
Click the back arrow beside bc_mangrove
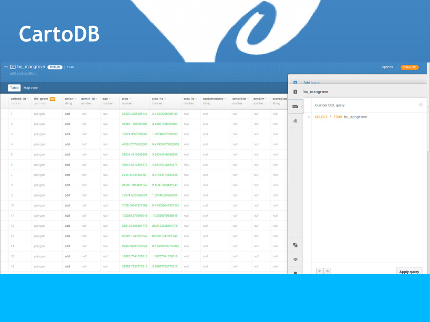[x=6, y=67]
